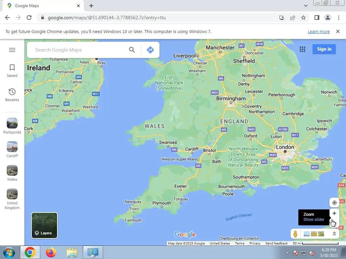
Task: Click the Swansea label on map
Action: click(x=168, y=143)
